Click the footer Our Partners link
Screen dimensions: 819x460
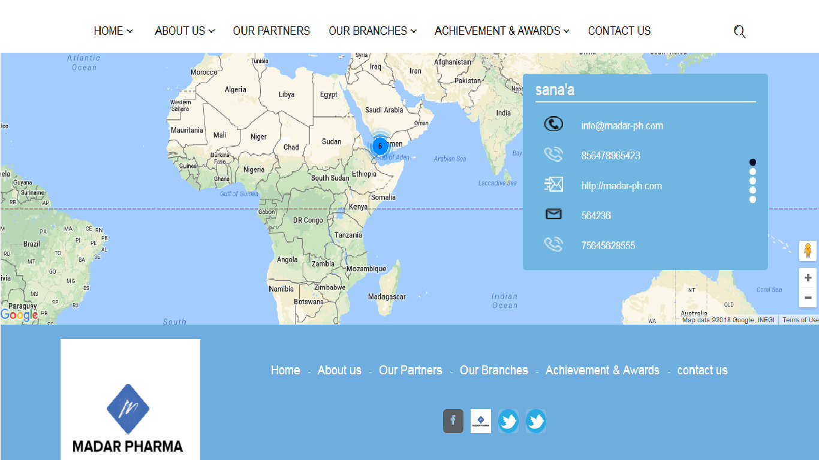click(411, 370)
